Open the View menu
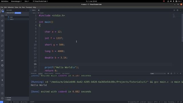 [x=17, y=7]
